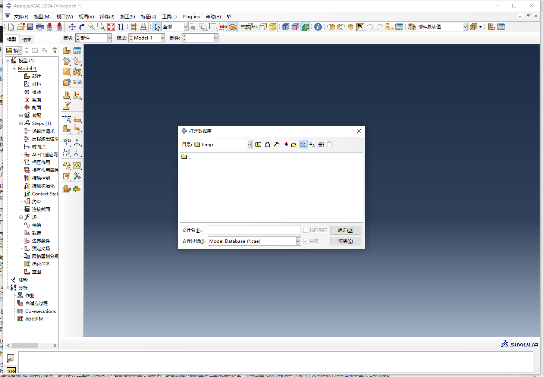Open the 文件过滤 file type dropdown

coord(297,241)
